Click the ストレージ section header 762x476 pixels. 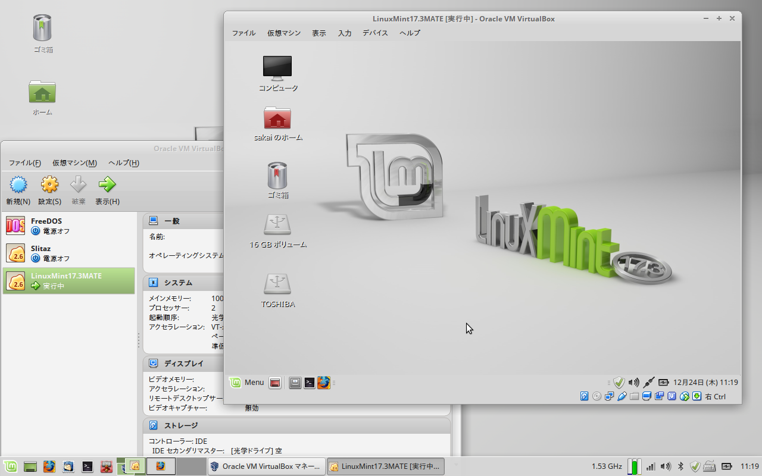click(x=296, y=425)
